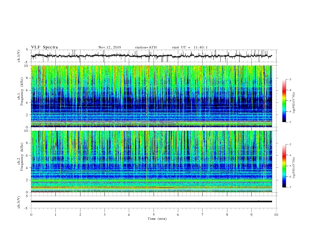
Task: Click the ch.2 spectrogram color scale bar
Action: coord(284,166)
